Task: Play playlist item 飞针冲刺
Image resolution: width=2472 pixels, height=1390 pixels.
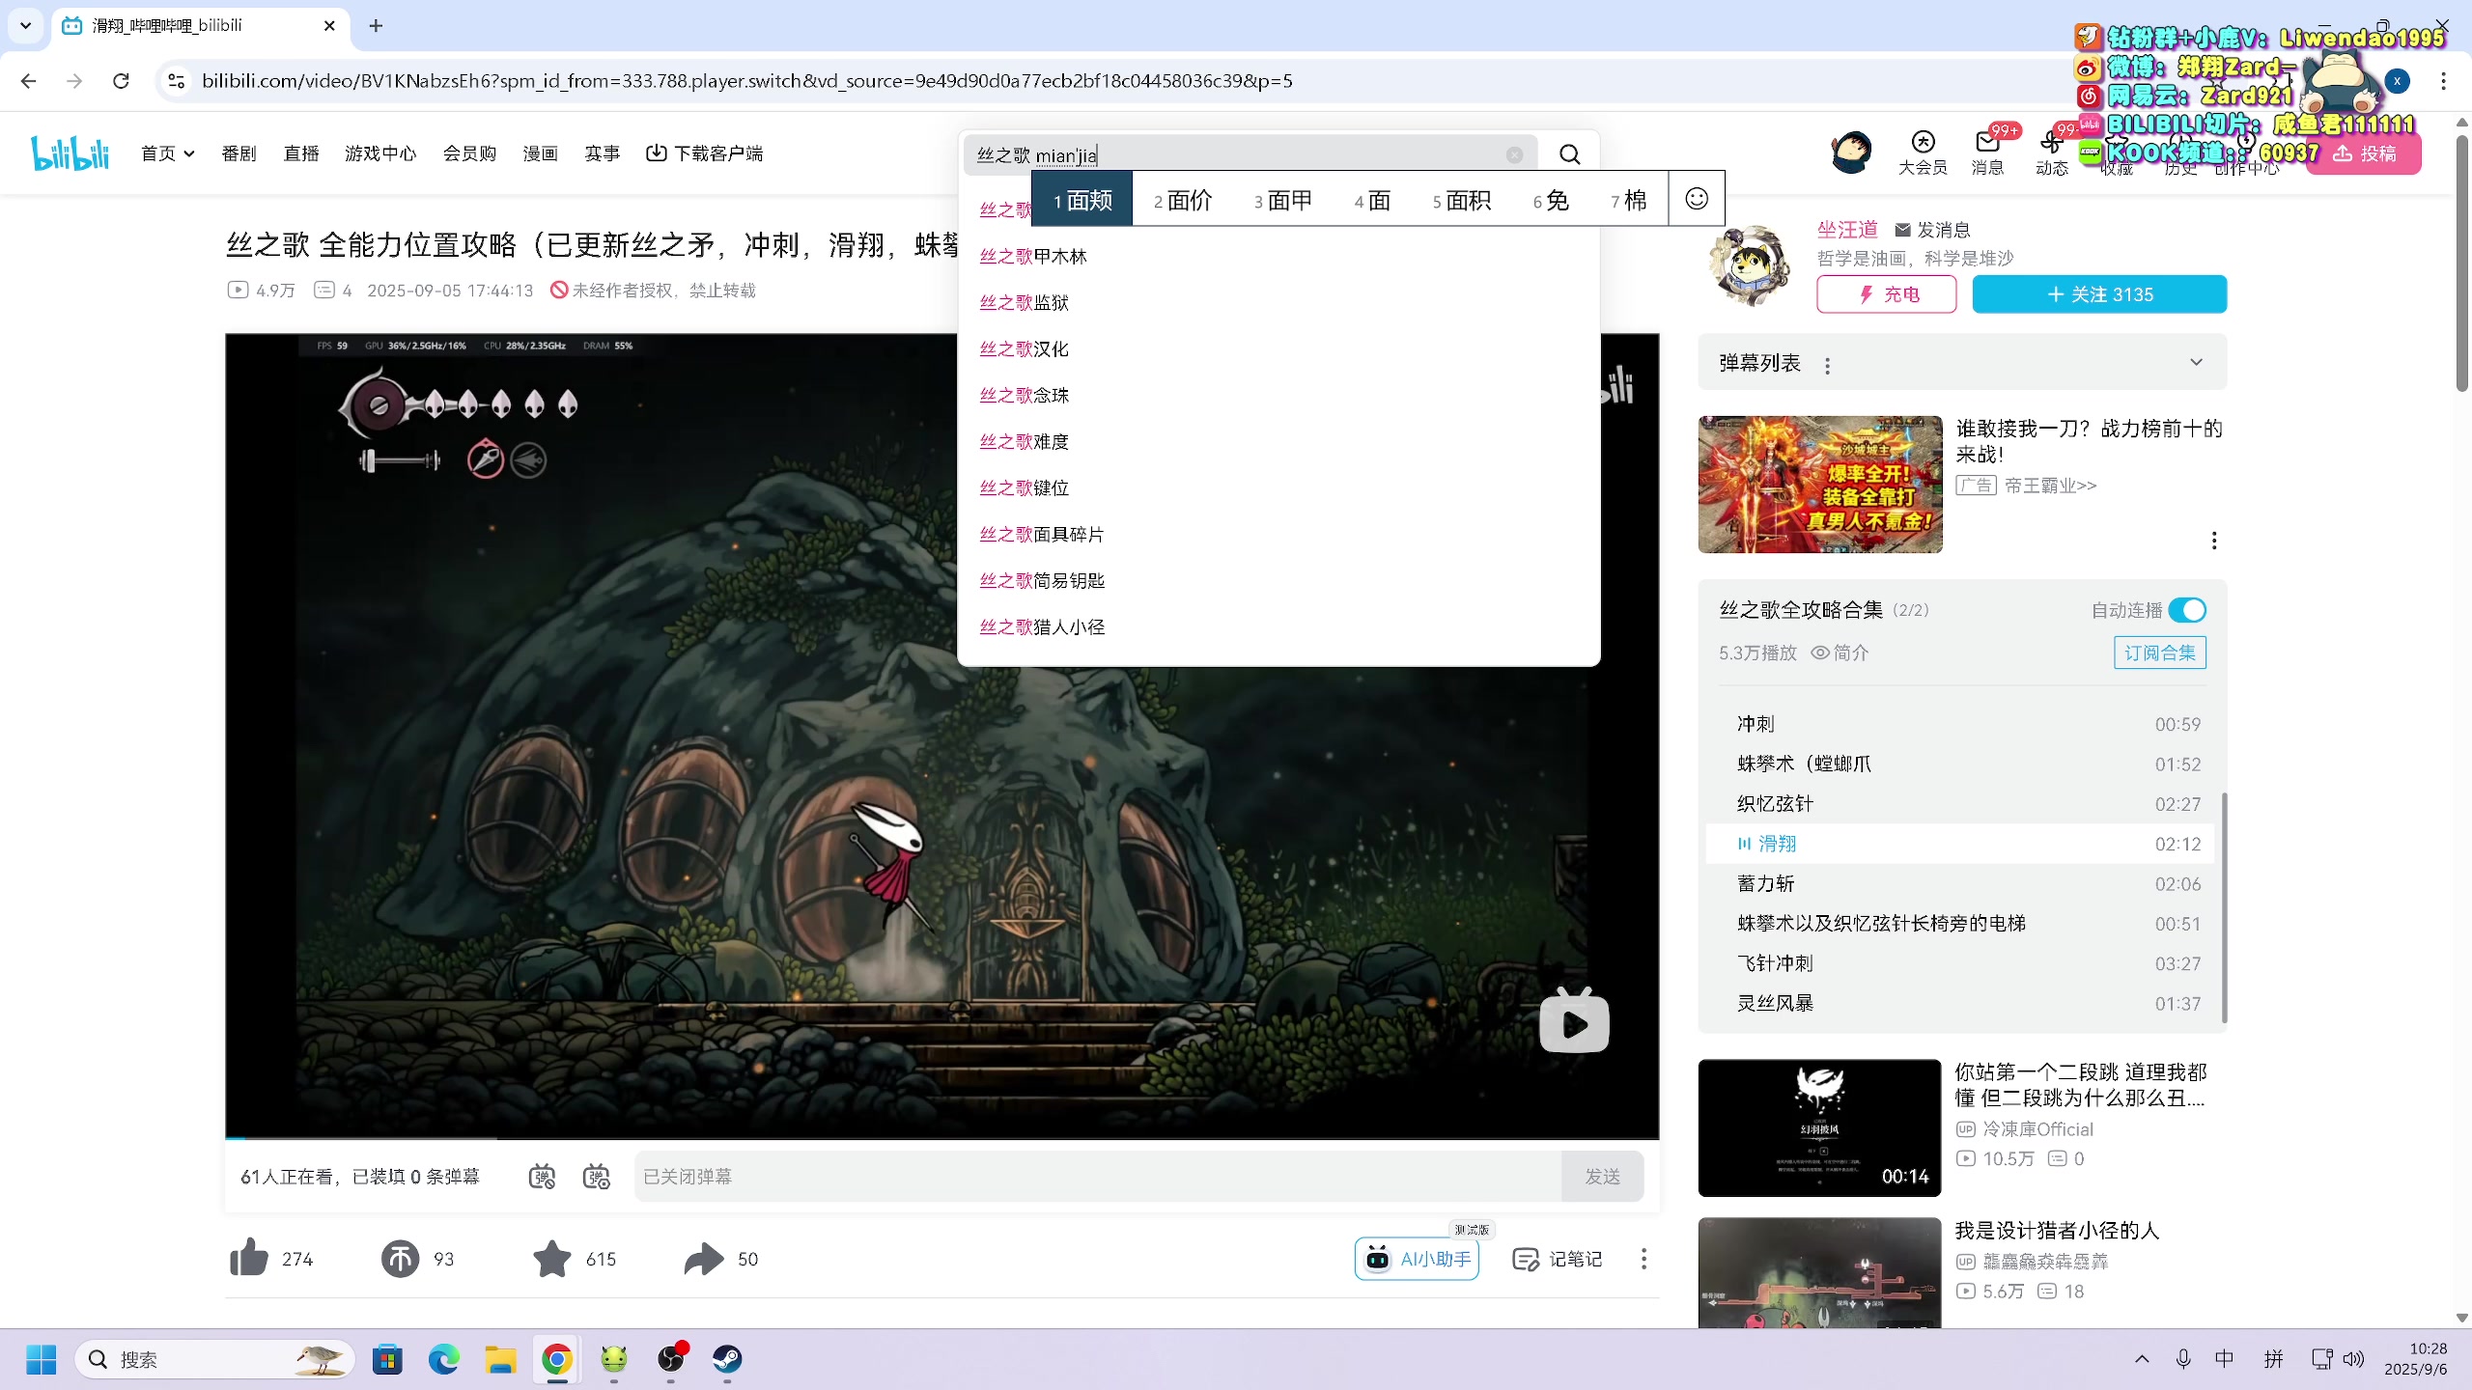Action: click(x=1962, y=963)
